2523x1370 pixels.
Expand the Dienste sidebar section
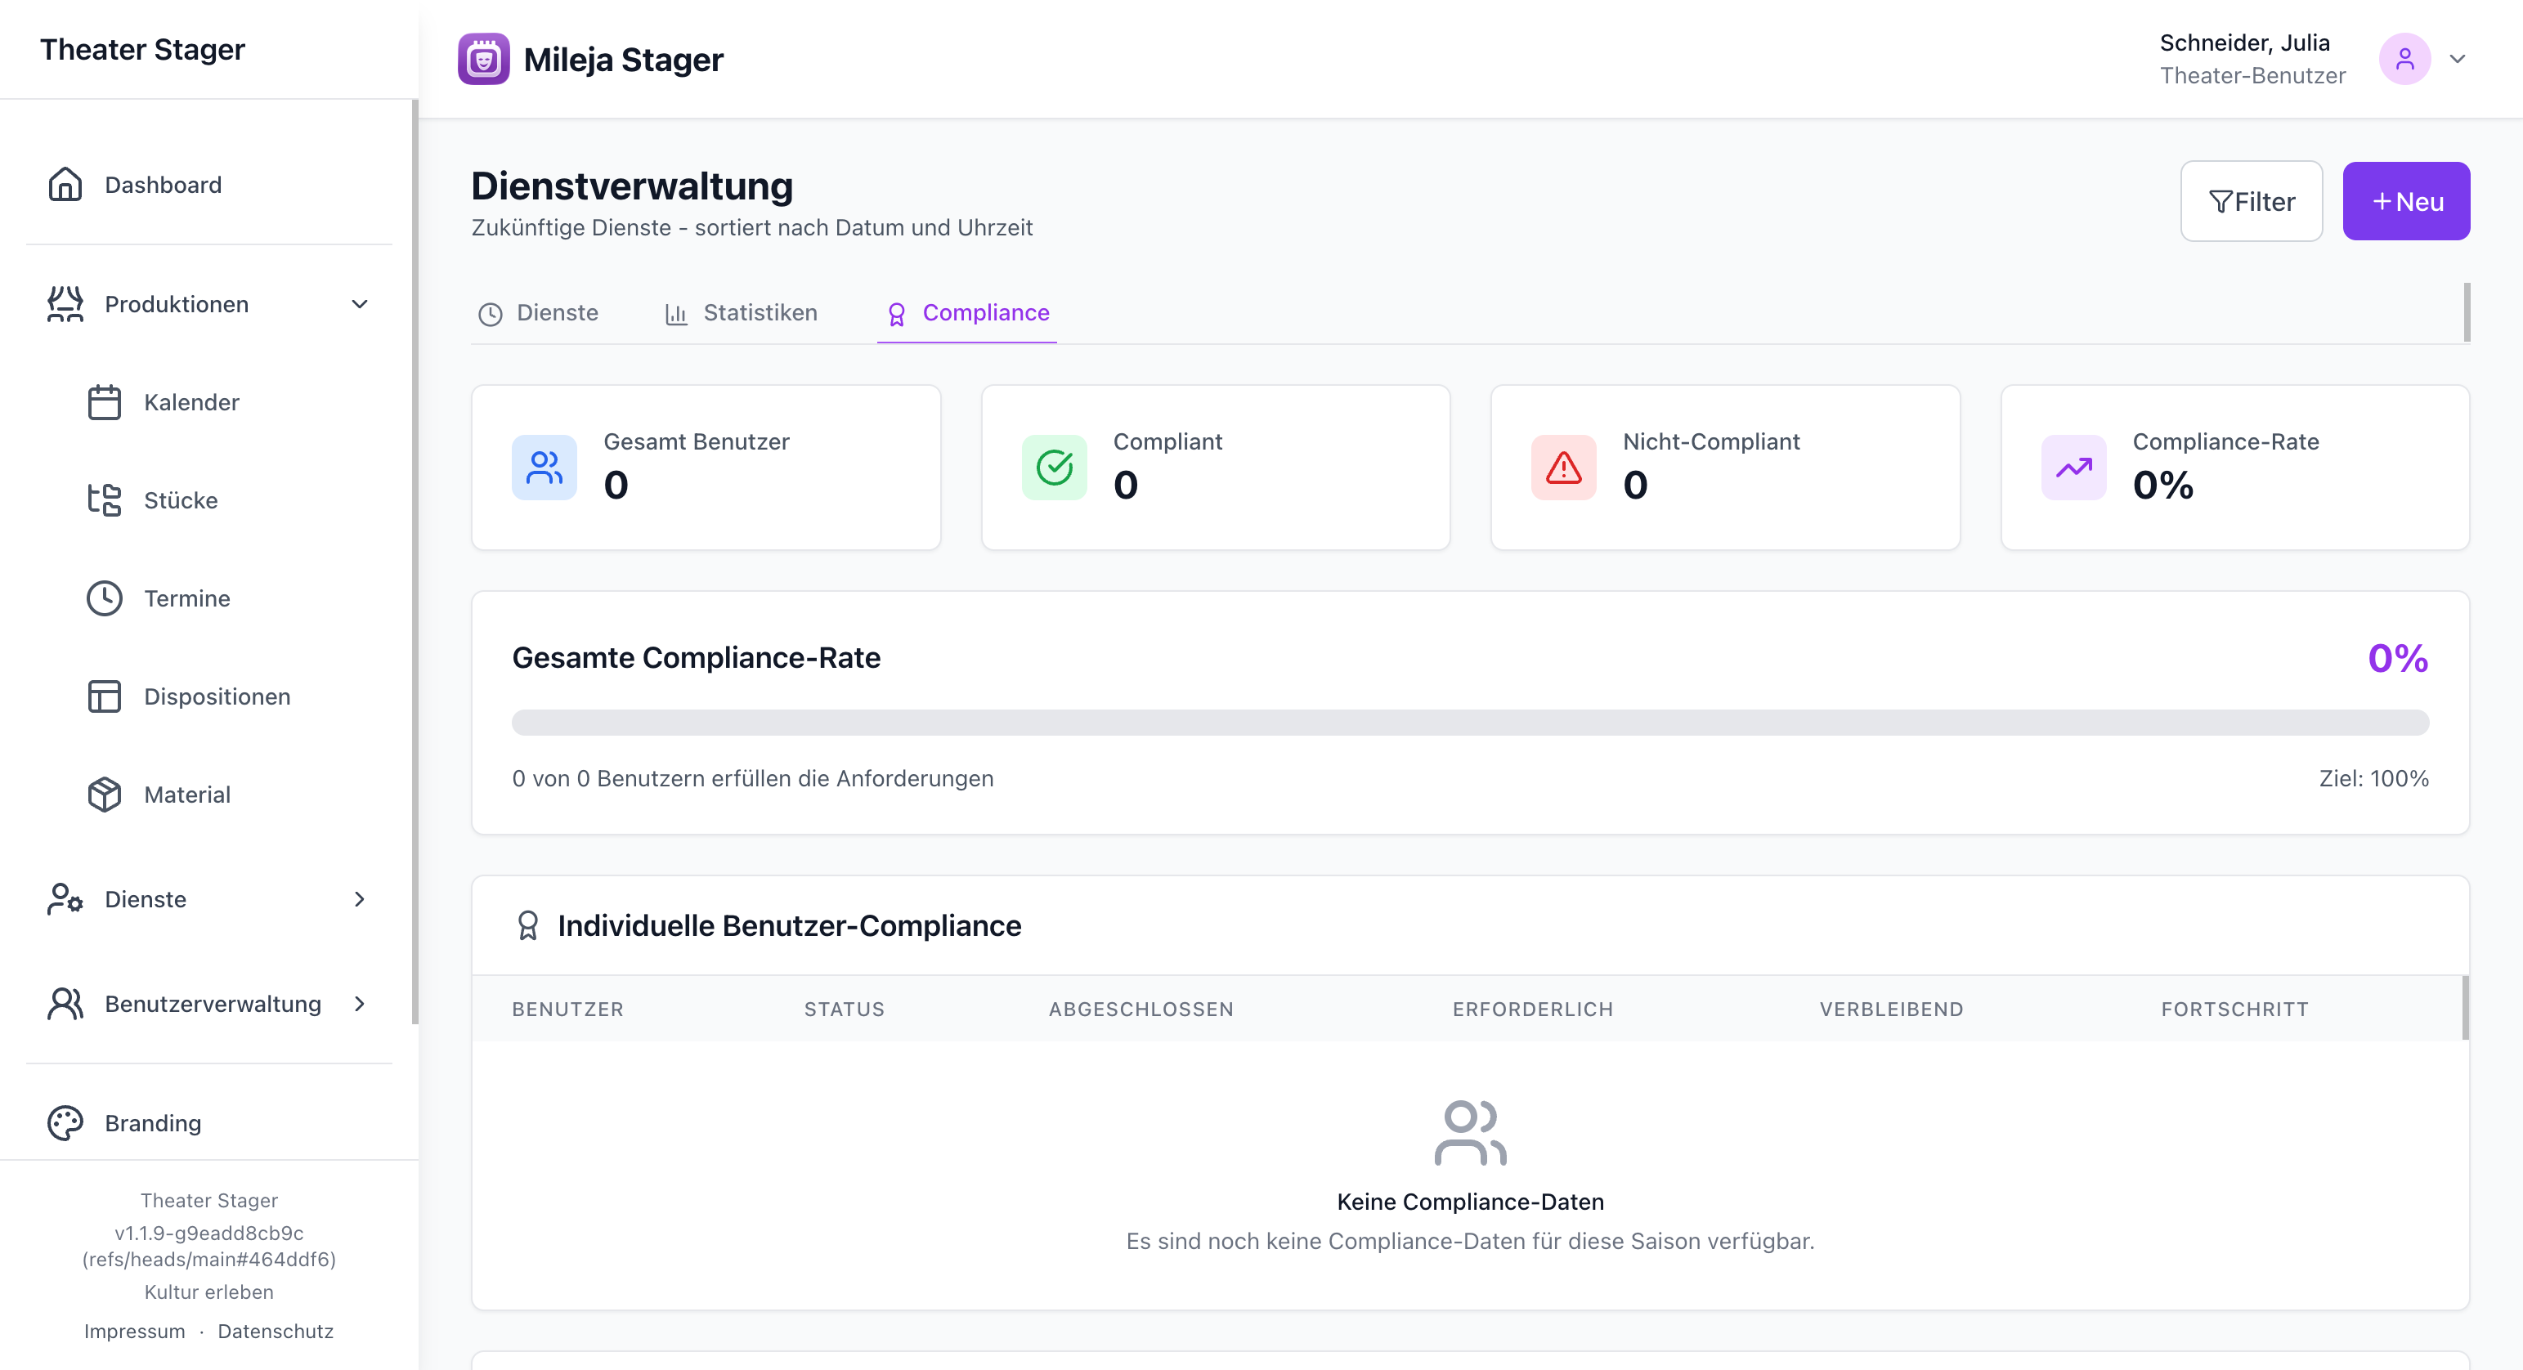click(x=360, y=899)
